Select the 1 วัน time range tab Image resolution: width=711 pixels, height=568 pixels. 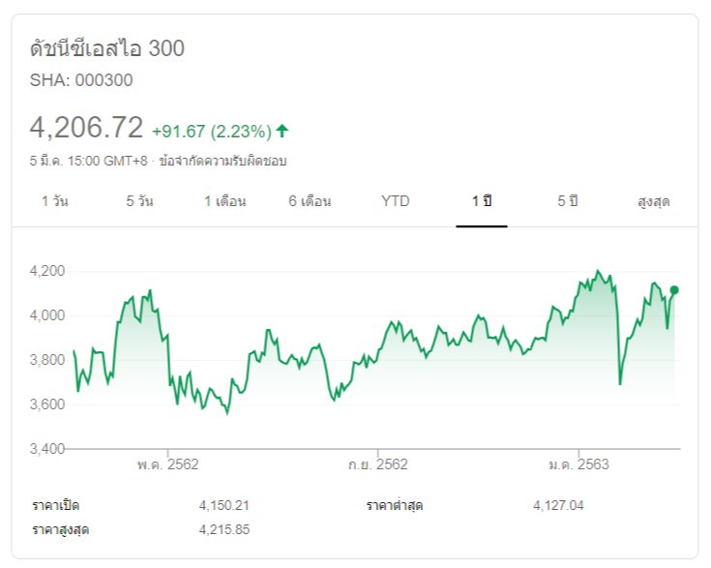tap(55, 201)
